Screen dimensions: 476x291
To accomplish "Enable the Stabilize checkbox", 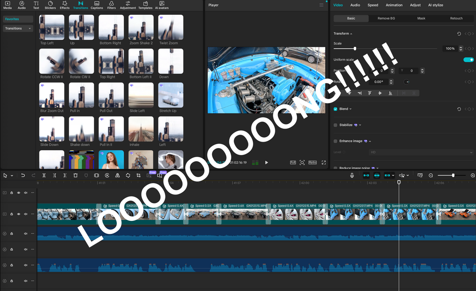I will [x=335, y=125].
